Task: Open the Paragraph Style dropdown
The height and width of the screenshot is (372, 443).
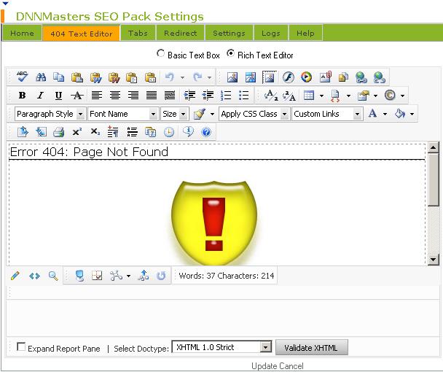Action: (50, 114)
